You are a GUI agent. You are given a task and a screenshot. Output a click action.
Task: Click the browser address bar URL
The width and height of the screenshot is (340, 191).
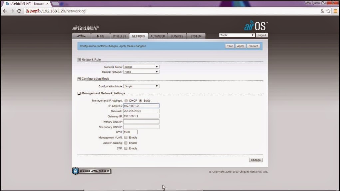[58, 11]
